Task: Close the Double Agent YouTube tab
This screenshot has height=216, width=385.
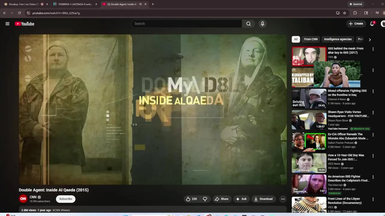Action: [146, 4]
